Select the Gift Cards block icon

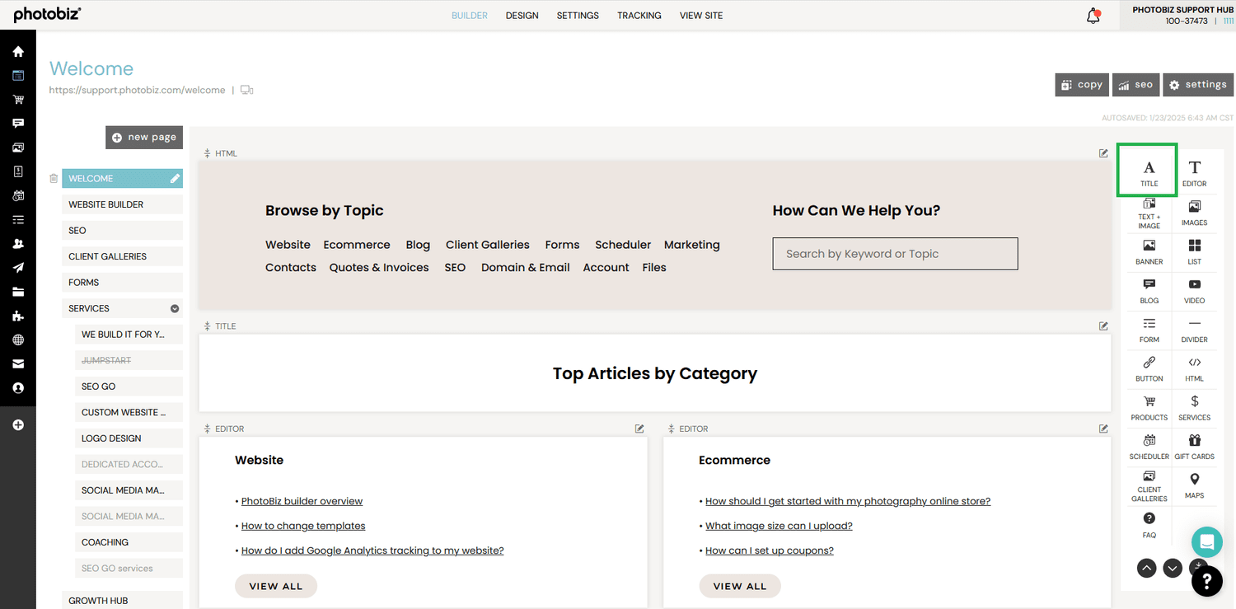1194,445
